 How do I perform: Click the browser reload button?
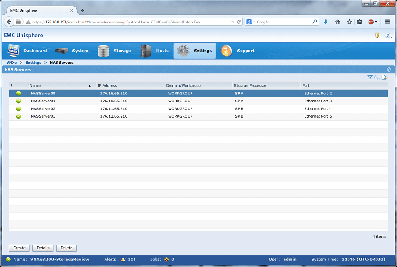point(239,22)
